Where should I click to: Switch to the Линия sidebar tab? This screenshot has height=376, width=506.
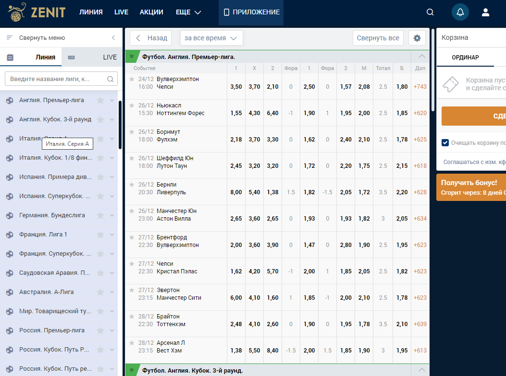point(31,57)
